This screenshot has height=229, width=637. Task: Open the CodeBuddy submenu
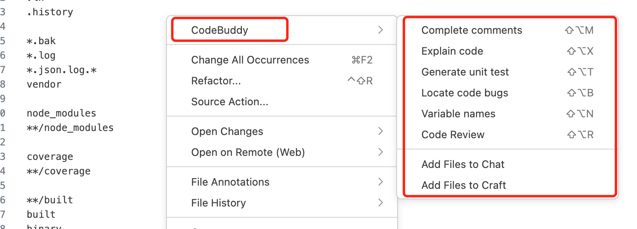(220, 30)
